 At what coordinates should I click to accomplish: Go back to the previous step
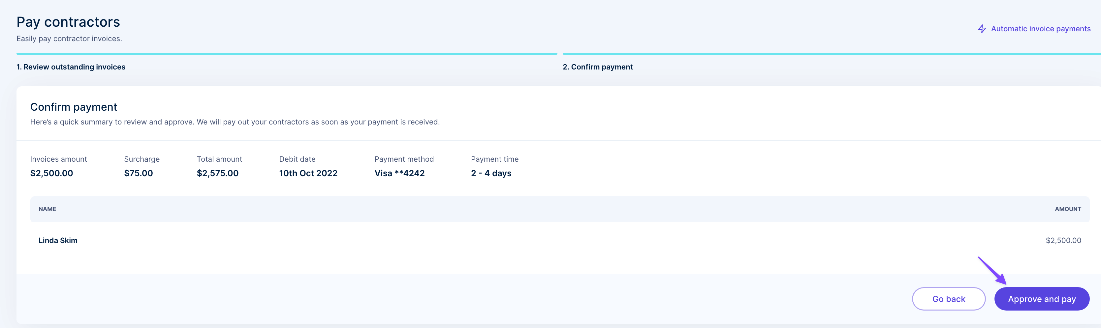point(948,299)
